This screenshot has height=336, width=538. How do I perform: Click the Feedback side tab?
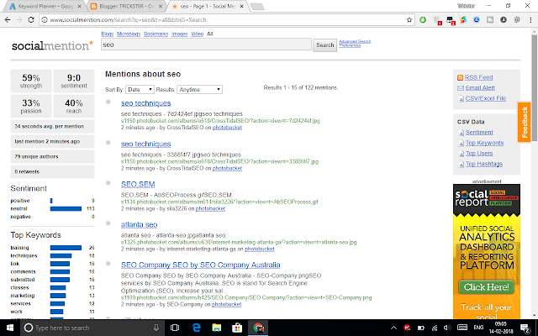pos(525,122)
